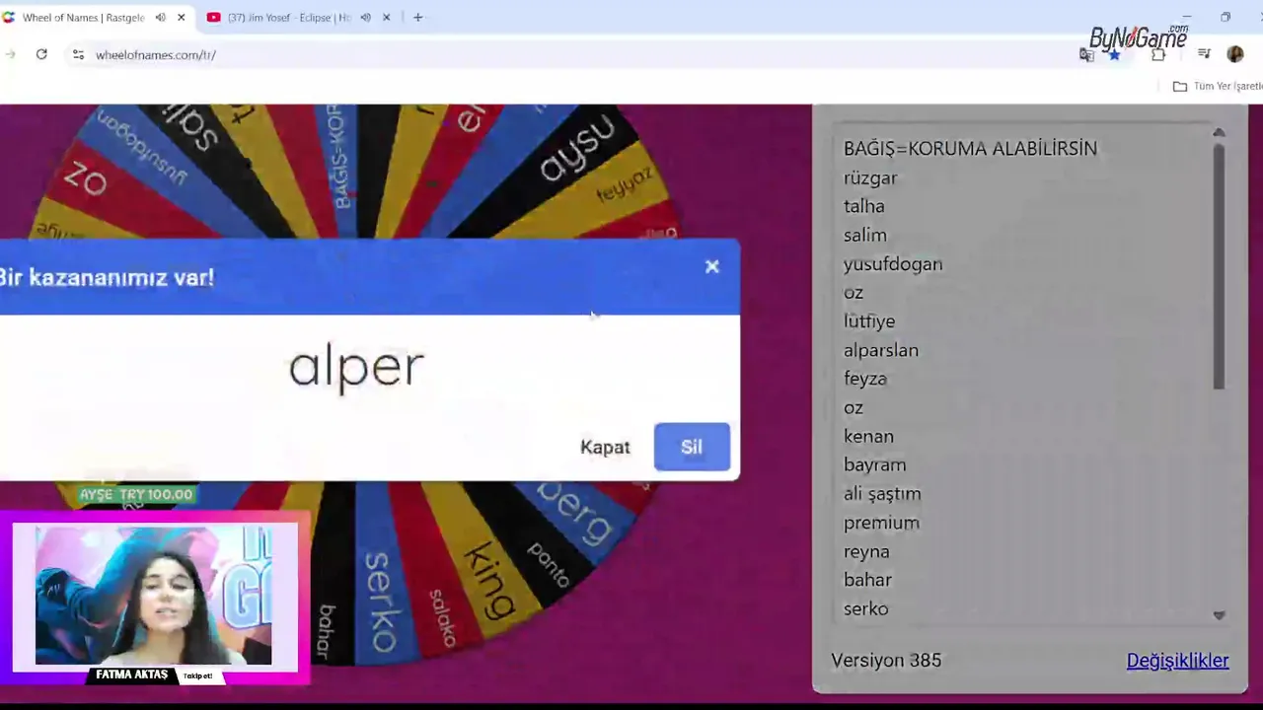1263x710 pixels.
Task: Click the 'aysu' wheel segment
Action: coord(577,148)
